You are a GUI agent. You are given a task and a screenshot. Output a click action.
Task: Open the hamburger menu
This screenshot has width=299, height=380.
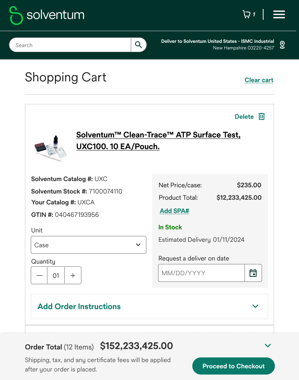pos(279,14)
